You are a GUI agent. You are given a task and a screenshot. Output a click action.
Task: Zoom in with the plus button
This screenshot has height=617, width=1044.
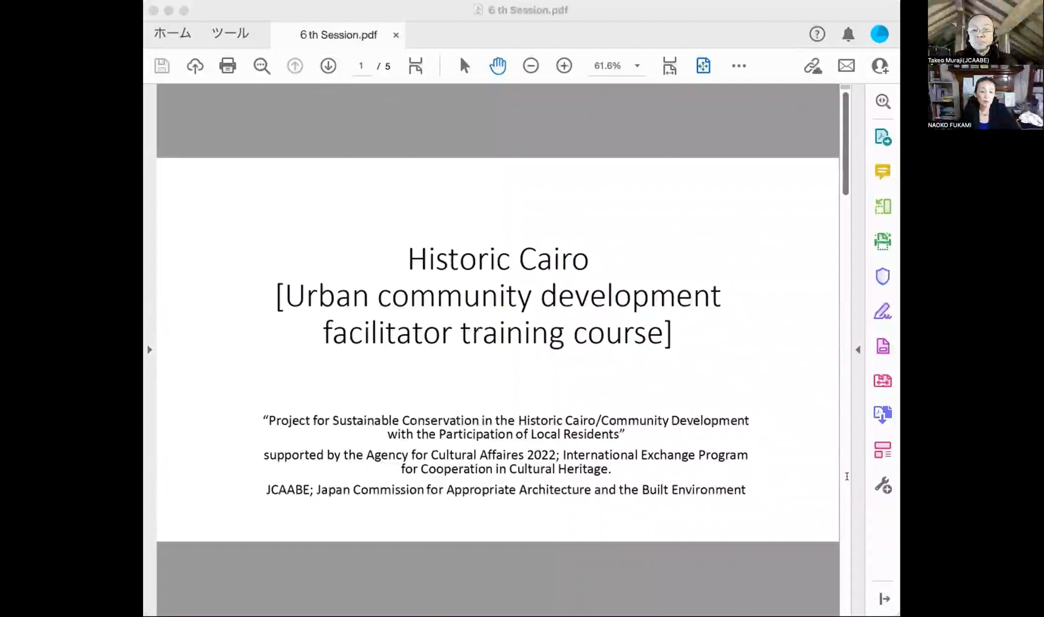pos(564,66)
